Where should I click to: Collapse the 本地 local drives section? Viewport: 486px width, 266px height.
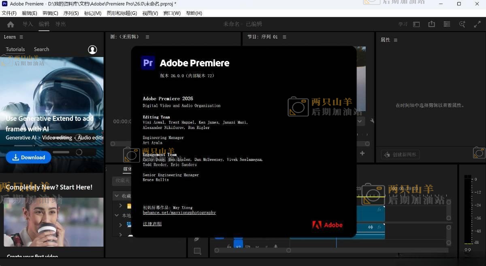pyautogui.click(x=117, y=215)
